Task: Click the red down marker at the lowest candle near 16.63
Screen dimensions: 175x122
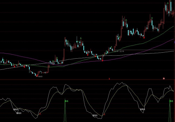Action: click(37, 76)
